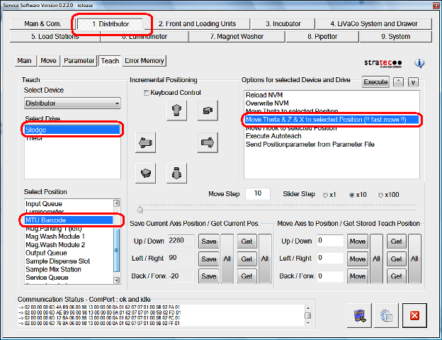
Task: Click the bottom-right incremental positioning icon button
Action: (x=176, y=172)
